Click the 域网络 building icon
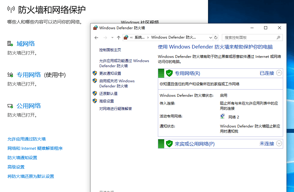Viewport: 294px width, 192px height. click(10, 44)
